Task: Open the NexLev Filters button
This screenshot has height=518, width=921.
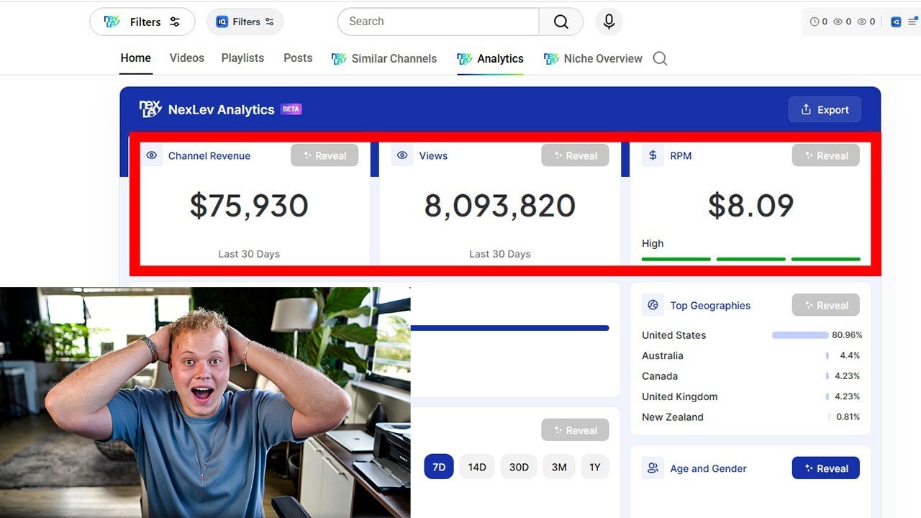Action: pyautogui.click(x=142, y=22)
